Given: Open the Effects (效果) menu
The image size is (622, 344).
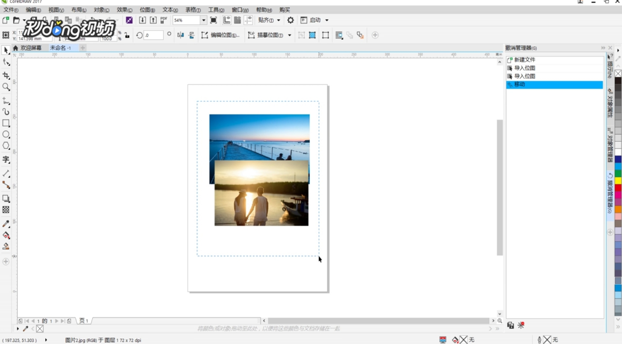Looking at the screenshot, I should (124, 10).
